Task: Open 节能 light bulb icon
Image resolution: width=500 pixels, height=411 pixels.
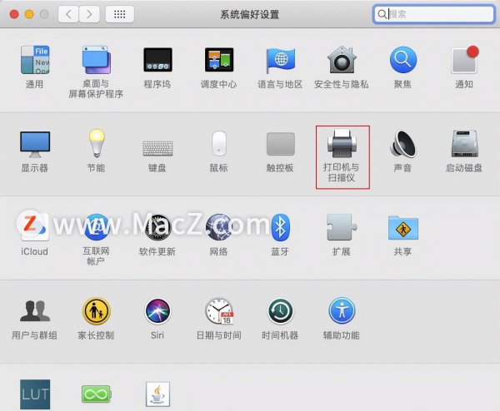Action: click(x=97, y=143)
